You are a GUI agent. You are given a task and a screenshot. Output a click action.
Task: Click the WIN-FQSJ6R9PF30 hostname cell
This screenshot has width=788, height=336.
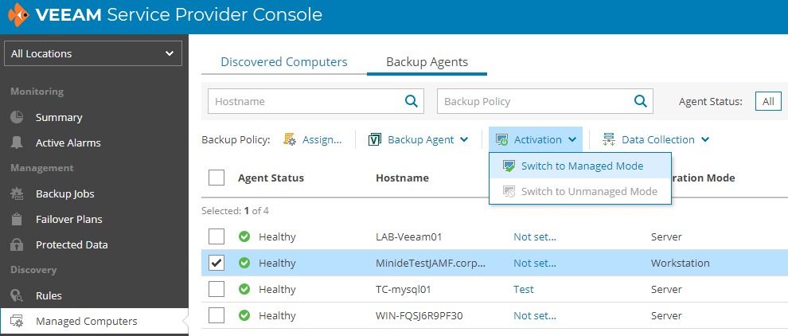419,315
